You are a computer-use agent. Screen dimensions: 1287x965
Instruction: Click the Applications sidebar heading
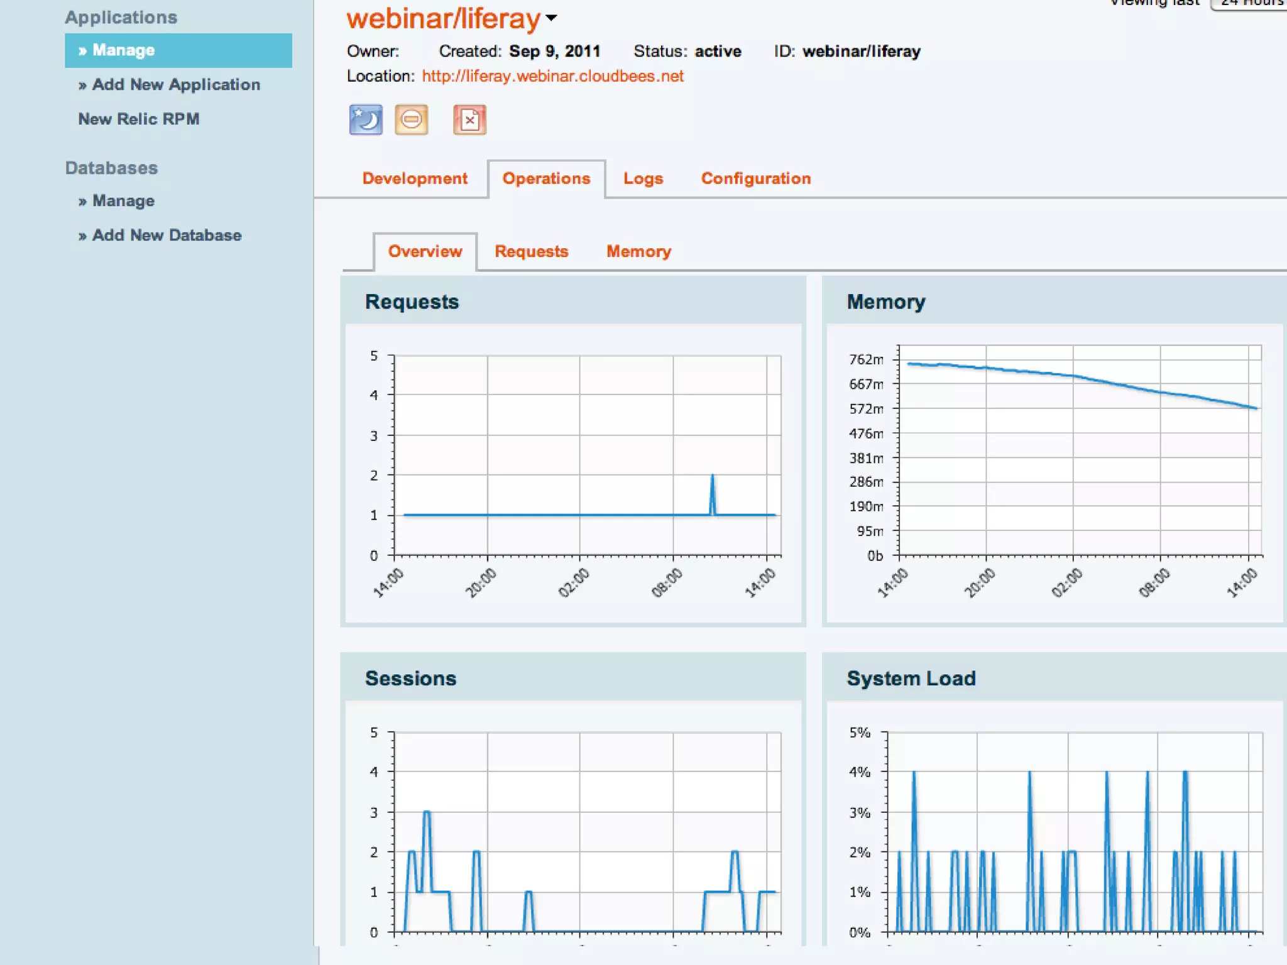pos(121,18)
